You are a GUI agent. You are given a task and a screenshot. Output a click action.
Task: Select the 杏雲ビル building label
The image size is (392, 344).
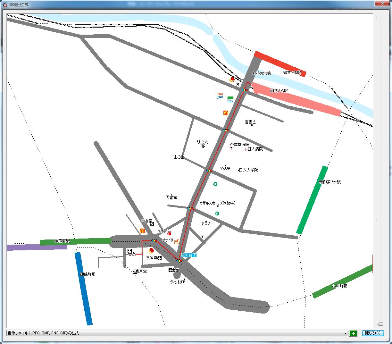pyautogui.click(x=252, y=122)
